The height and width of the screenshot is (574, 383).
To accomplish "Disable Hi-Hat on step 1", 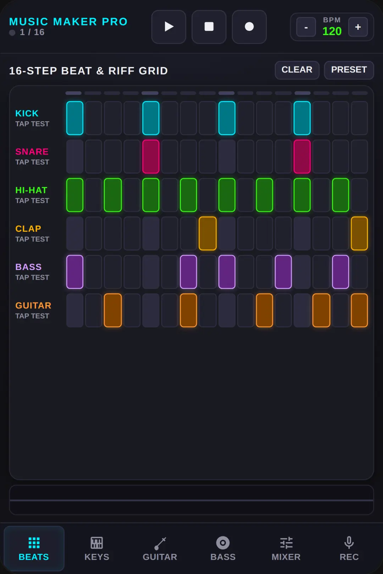I will (x=75, y=195).
